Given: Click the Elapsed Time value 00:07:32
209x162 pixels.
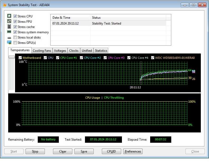Looking at the screenshot, I should click(161, 140).
